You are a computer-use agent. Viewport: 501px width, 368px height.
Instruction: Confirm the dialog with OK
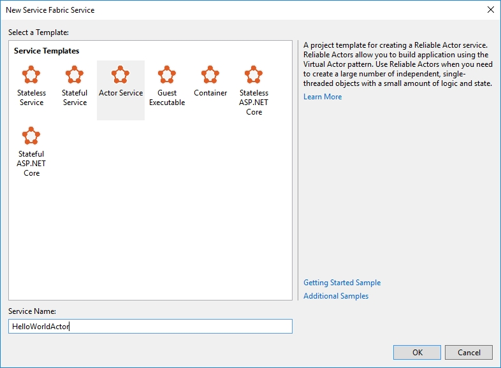417,352
